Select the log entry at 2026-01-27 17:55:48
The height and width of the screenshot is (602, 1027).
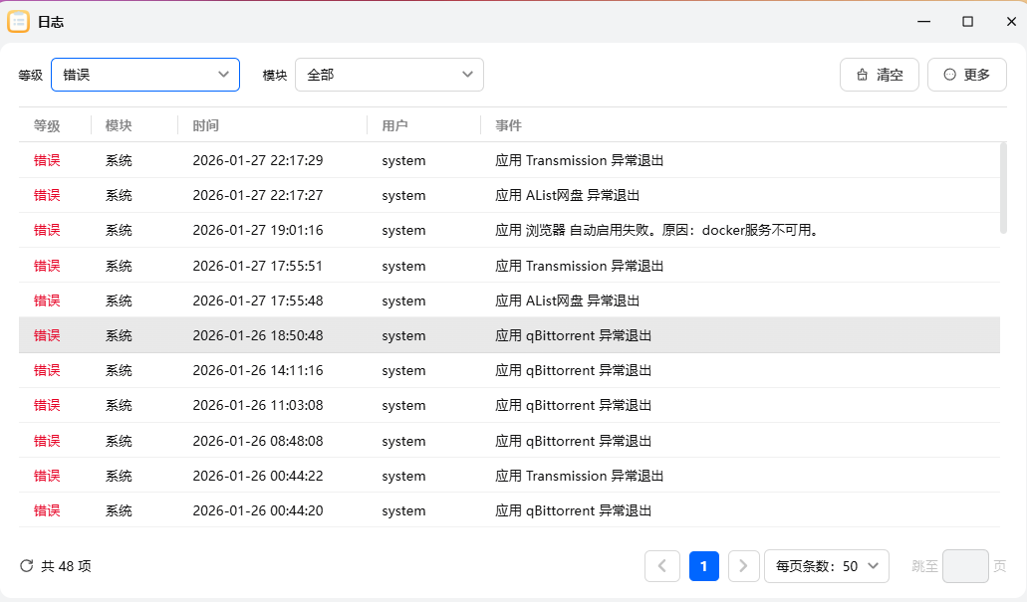[509, 301]
